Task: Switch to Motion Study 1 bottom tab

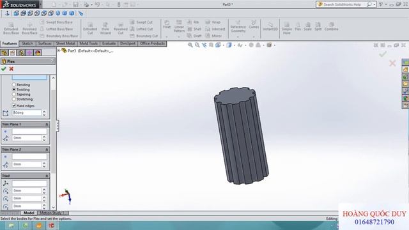Action: point(52,213)
